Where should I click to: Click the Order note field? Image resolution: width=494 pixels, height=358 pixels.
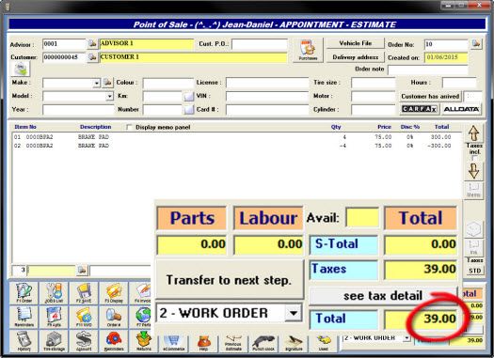[x=427, y=70]
